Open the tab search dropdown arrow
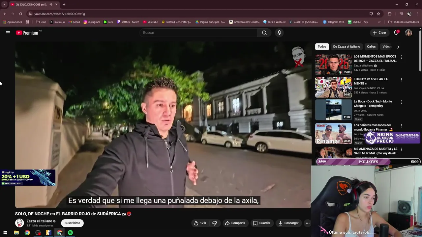Screen dimensions: 422x237 tap(4, 5)
